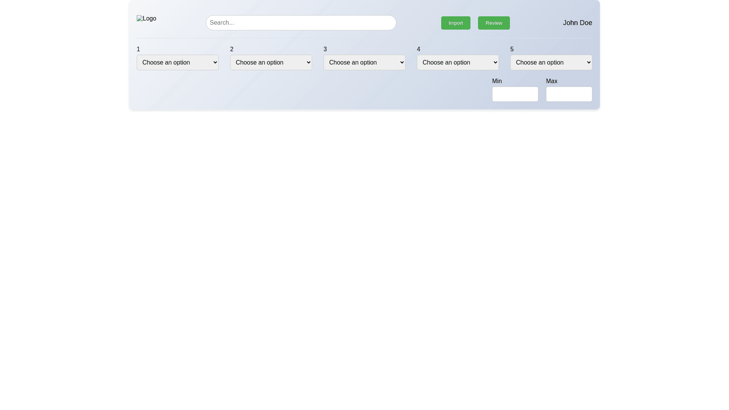
Task: Focus the Search text field
Action: [x=301, y=23]
